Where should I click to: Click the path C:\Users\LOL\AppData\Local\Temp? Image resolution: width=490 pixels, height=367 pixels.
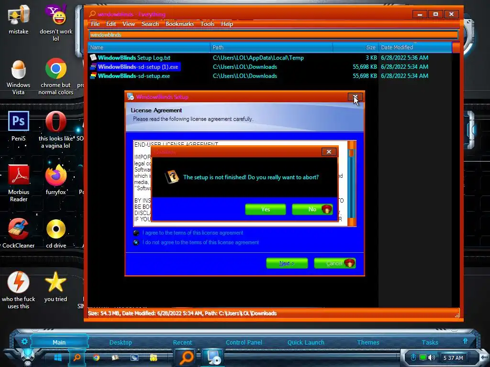pos(258,58)
